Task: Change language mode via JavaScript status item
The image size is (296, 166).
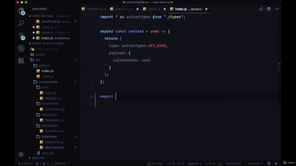Action: [x=233, y=164]
